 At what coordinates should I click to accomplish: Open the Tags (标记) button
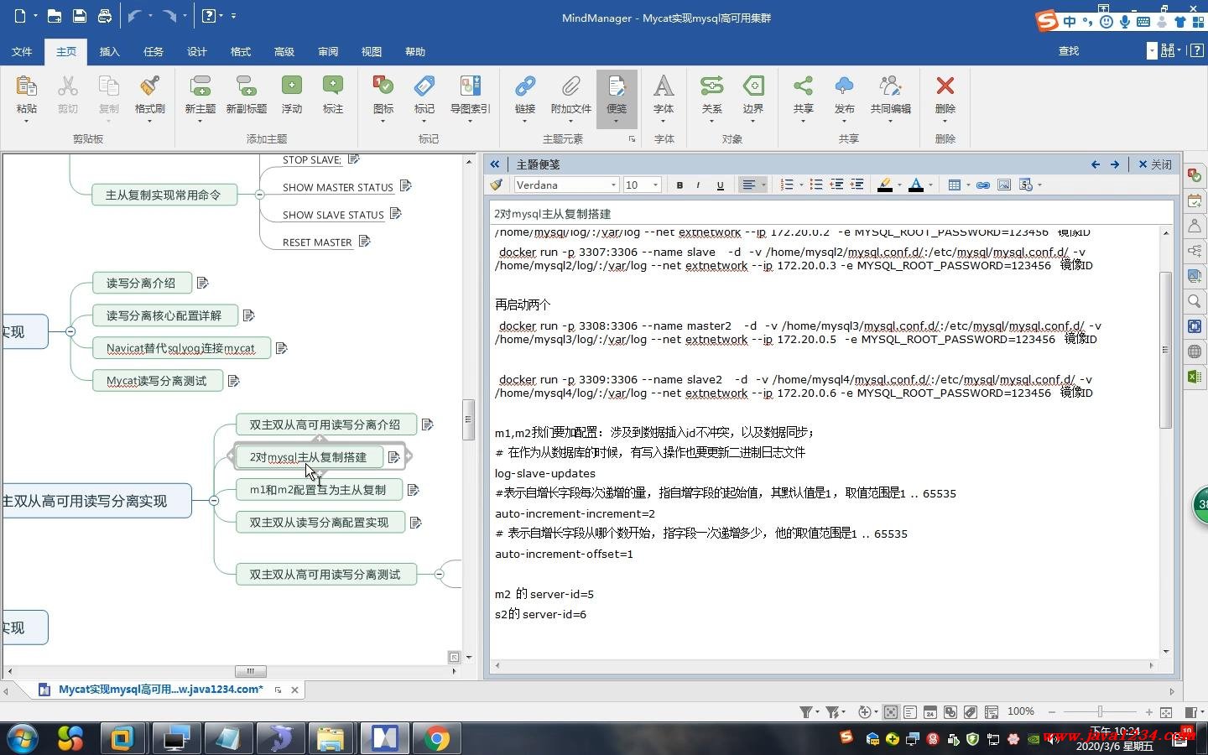(424, 86)
